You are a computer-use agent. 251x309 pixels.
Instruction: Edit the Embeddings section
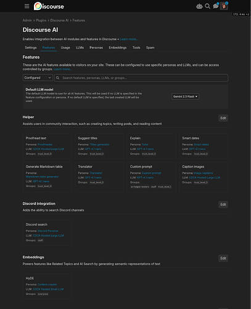pyautogui.click(x=223, y=258)
